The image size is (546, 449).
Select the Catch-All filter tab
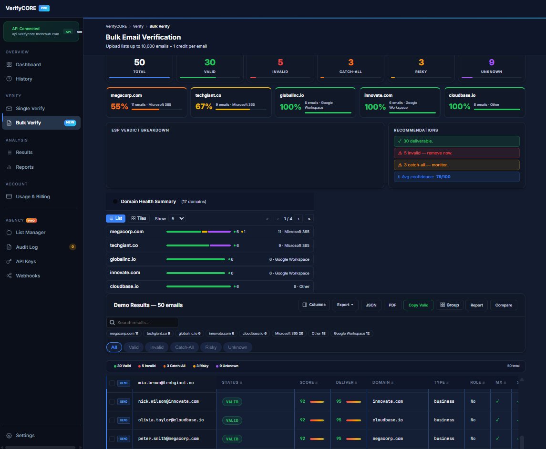click(x=185, y=347)
